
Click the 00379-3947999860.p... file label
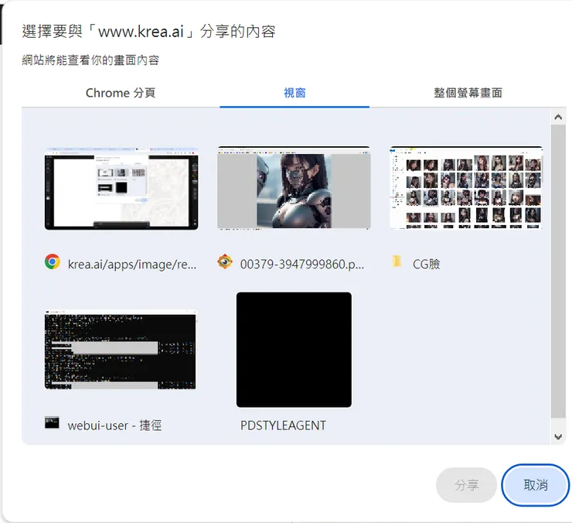[x=302, y=264]
